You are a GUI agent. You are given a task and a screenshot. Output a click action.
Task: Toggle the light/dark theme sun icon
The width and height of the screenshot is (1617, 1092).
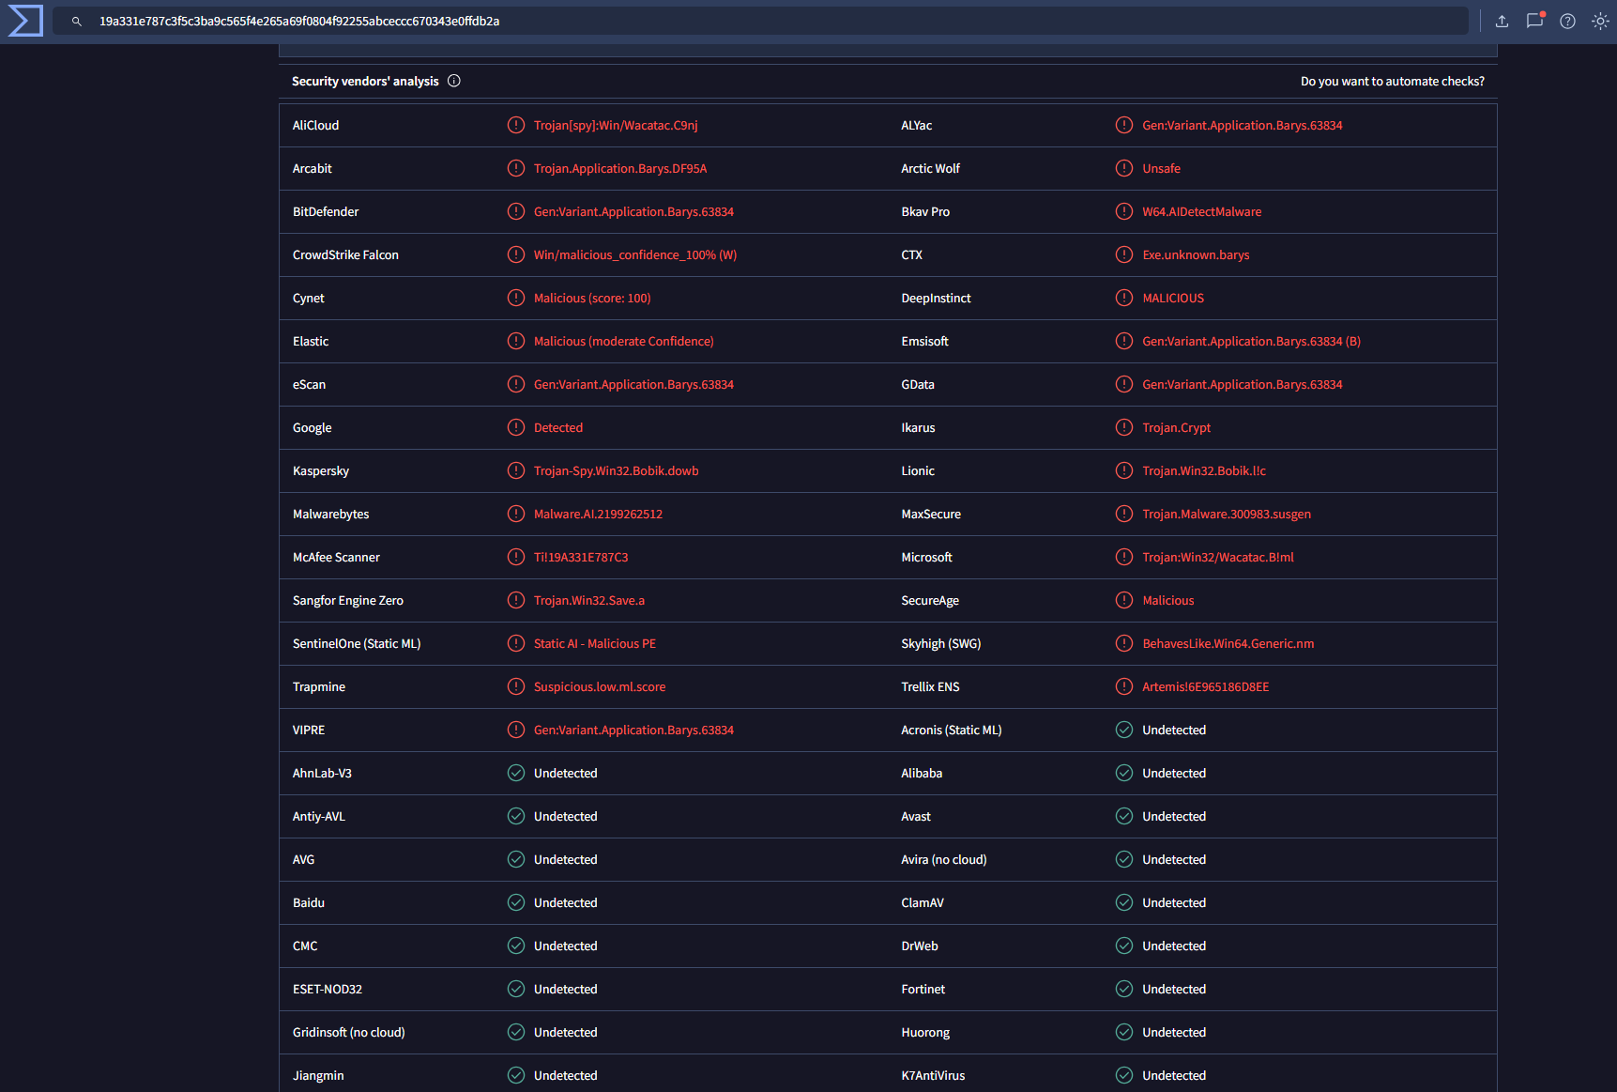(x=1600, y=21)
